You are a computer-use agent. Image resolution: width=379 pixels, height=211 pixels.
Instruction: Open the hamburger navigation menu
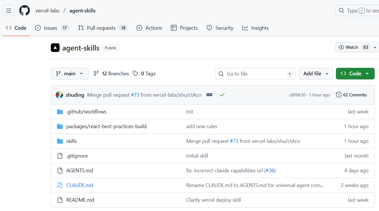(x=9, y=11)
